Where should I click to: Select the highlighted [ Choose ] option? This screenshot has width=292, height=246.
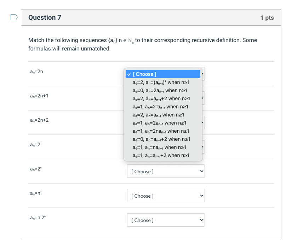coord(163,74)
